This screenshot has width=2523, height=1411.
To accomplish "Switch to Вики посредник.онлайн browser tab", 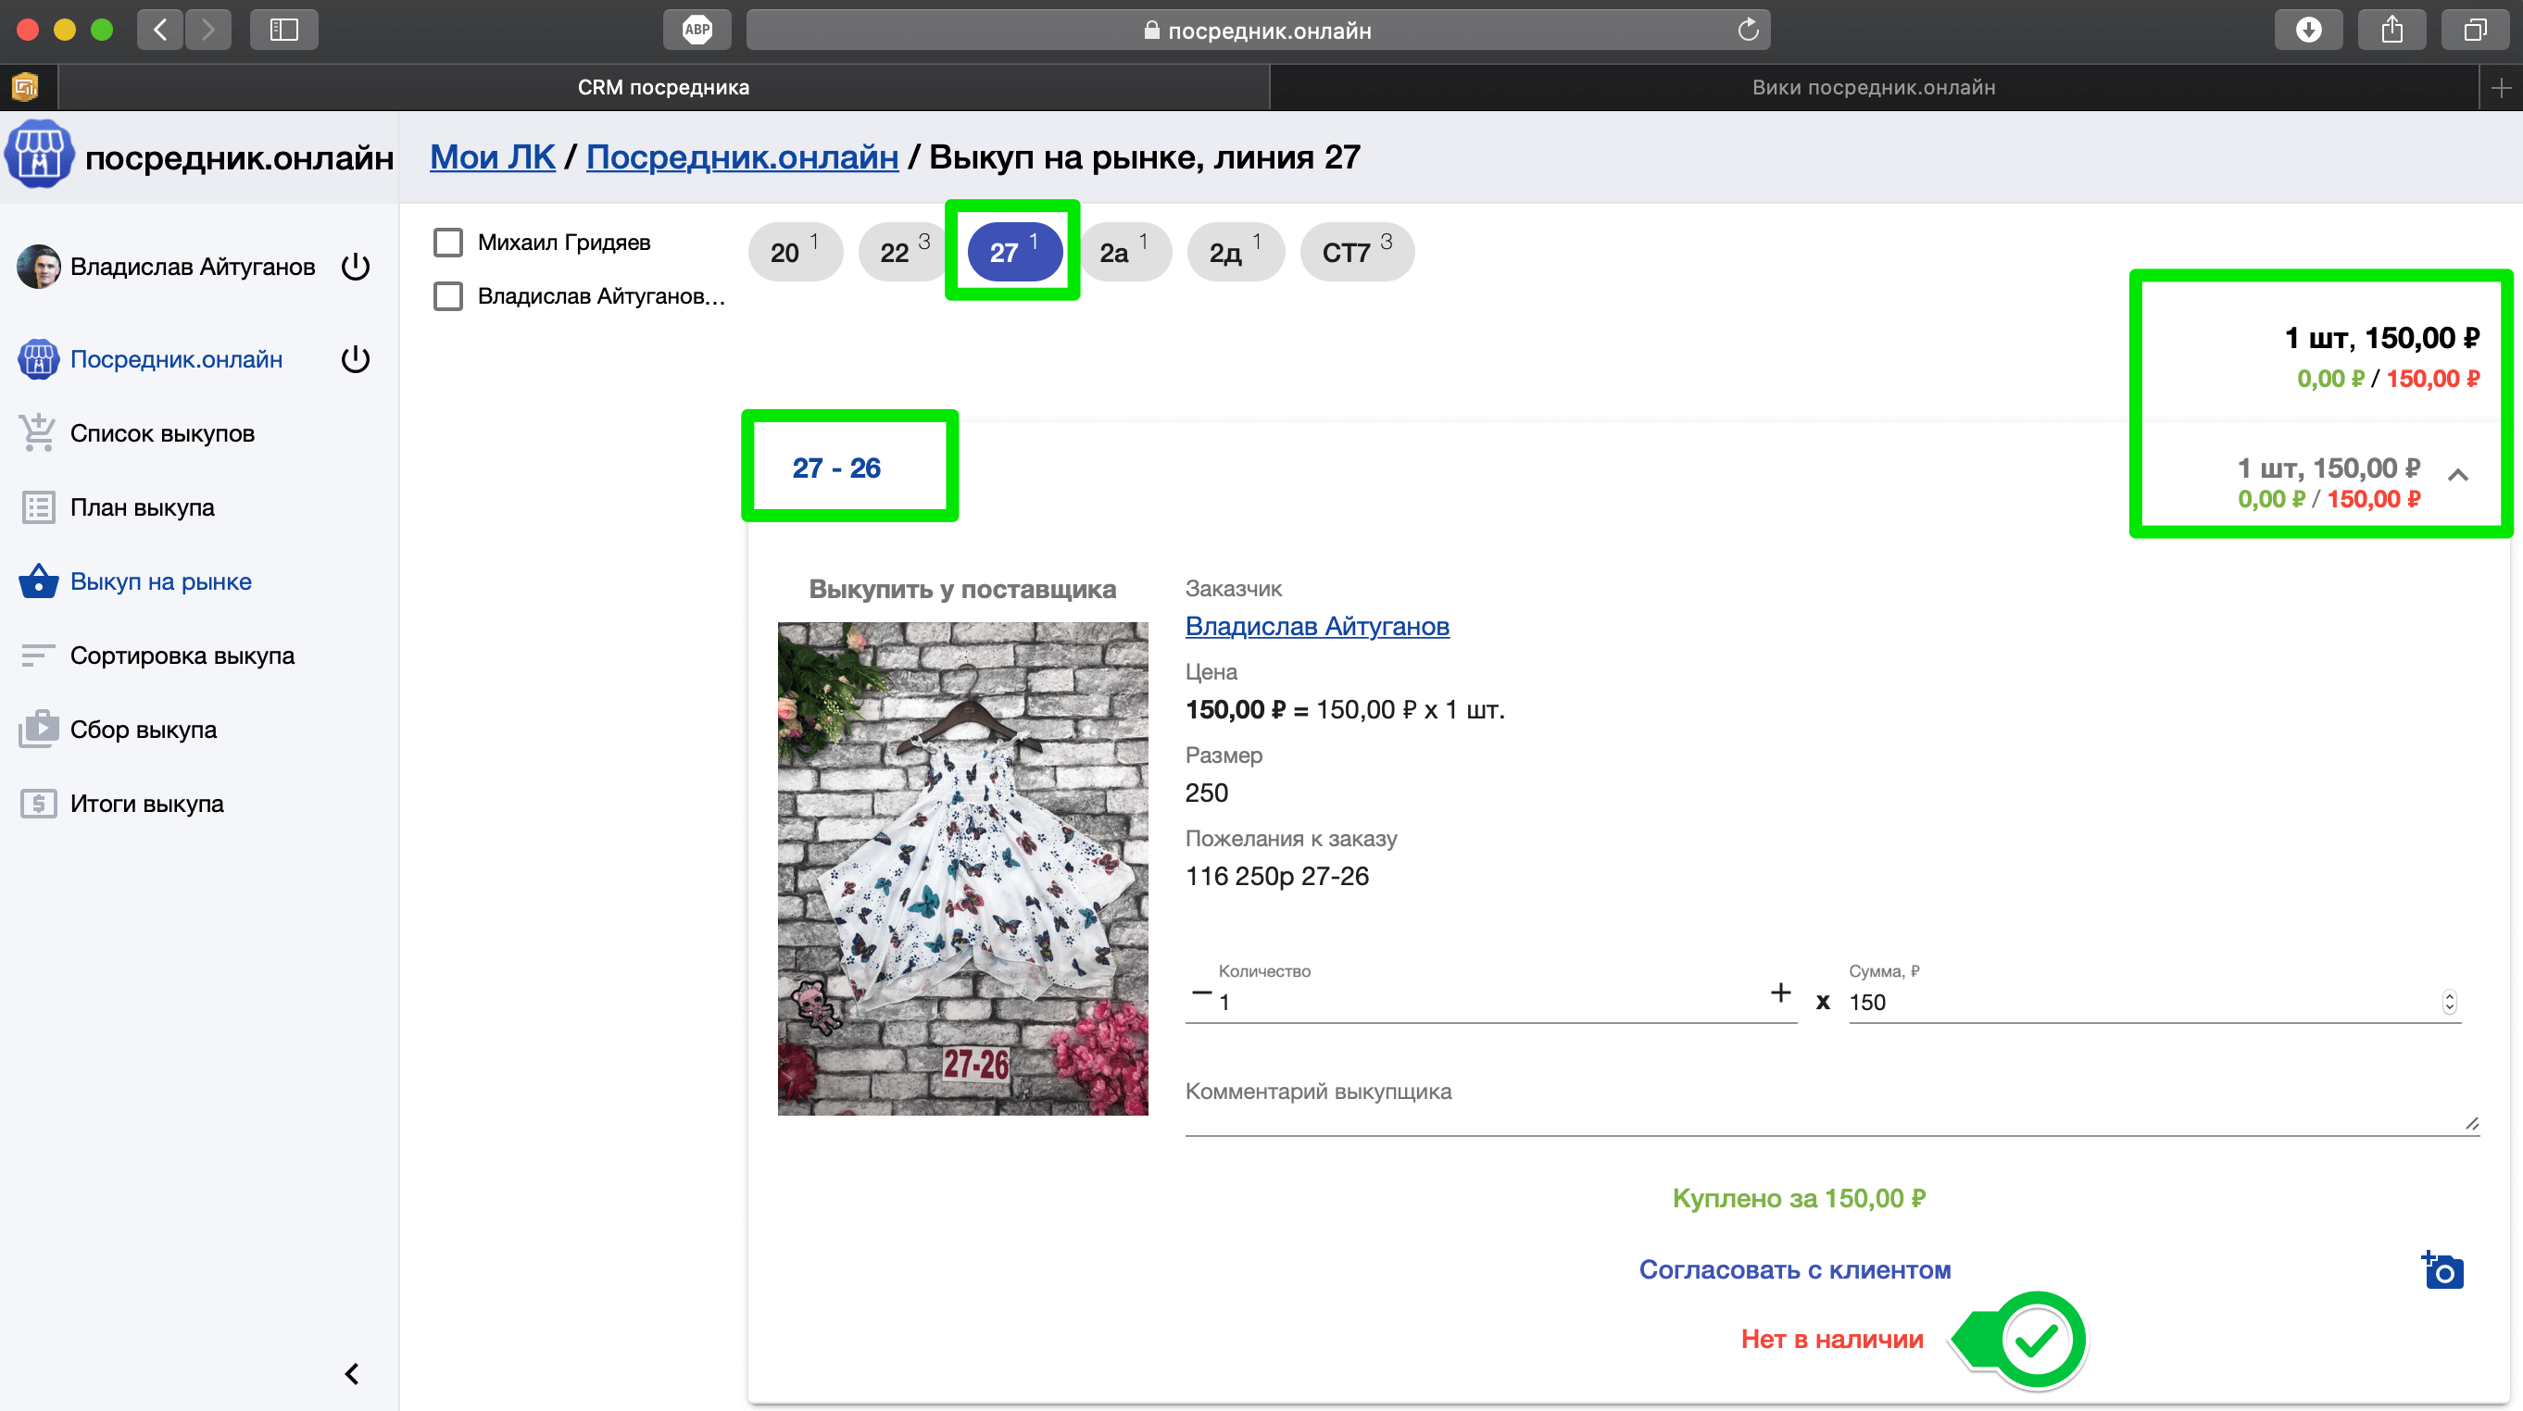I will pyautogui.click(x=1873, y=87).
